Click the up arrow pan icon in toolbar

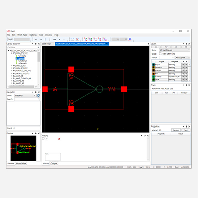pyautogui.click(x=45, y=39)
